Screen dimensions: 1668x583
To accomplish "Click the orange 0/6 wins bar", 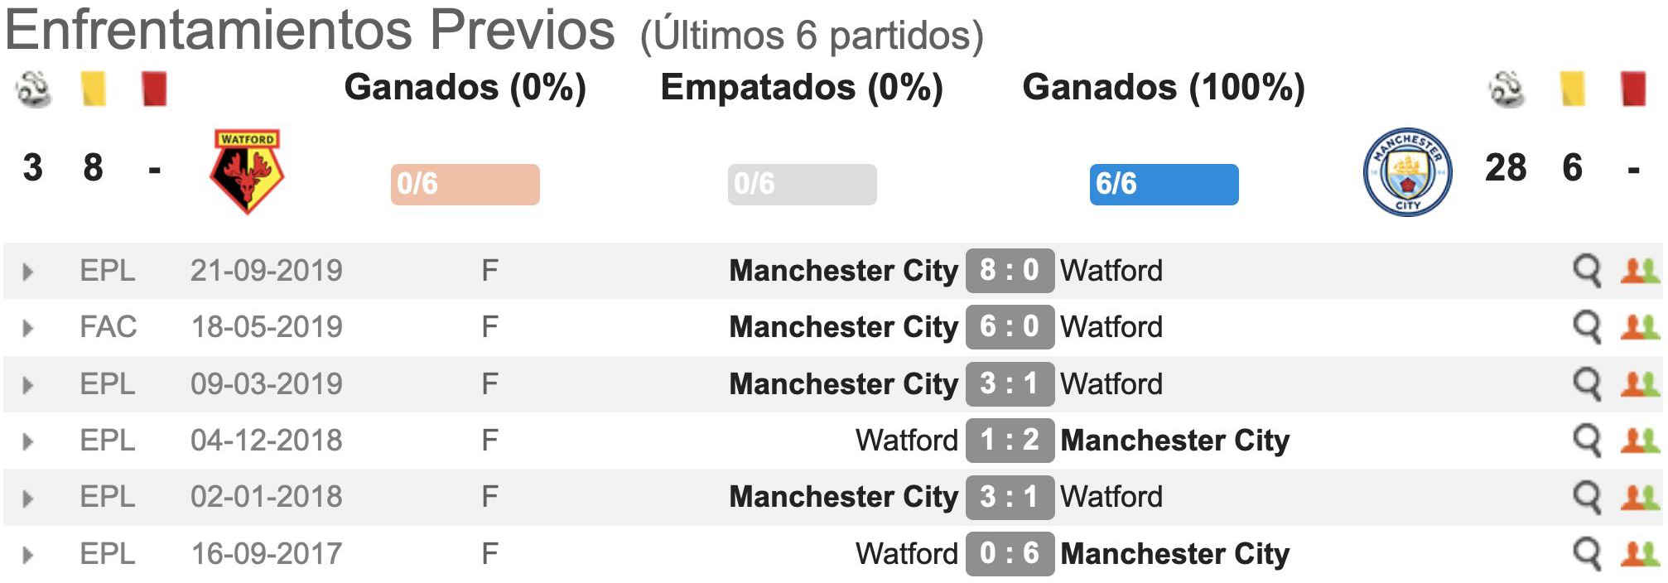I will click(465, 184).
